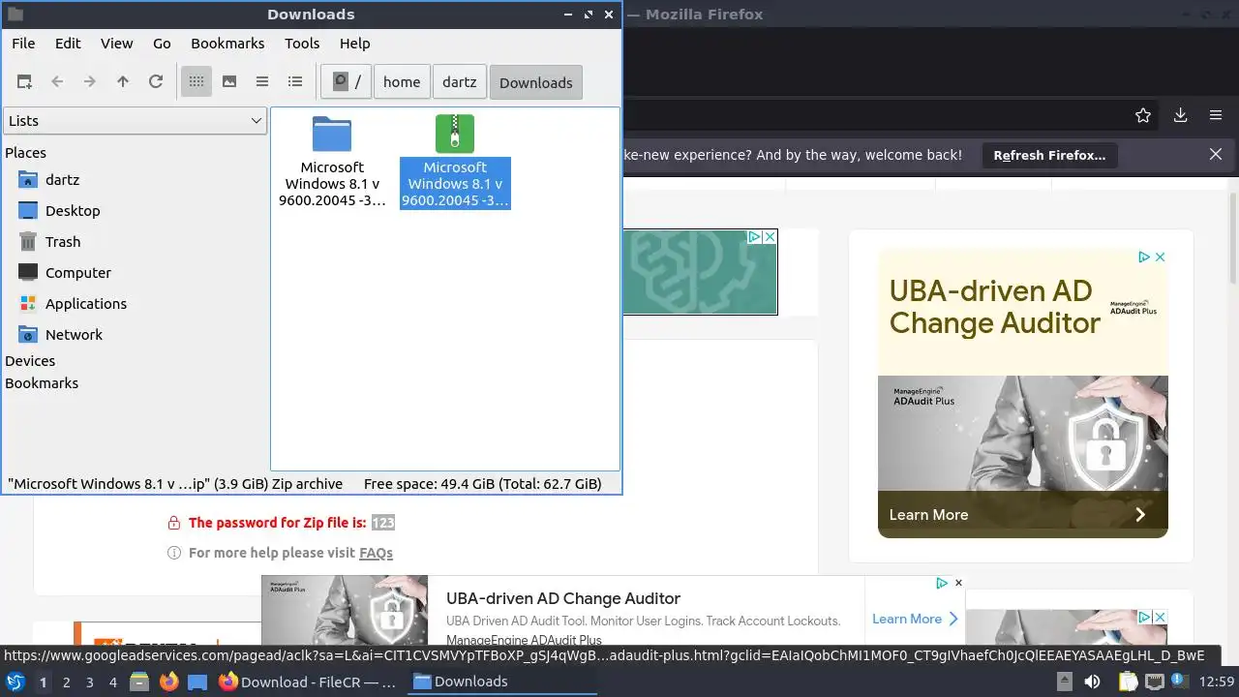The height and width of the screenshot is (697, 1239).
Task: Navigate to home path segment
Action: click(402, 82)
